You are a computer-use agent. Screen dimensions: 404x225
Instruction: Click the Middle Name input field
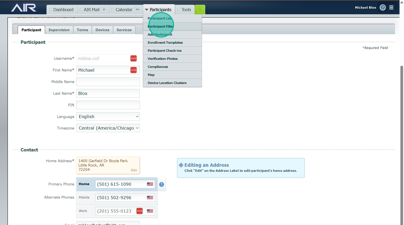[108, 82]
